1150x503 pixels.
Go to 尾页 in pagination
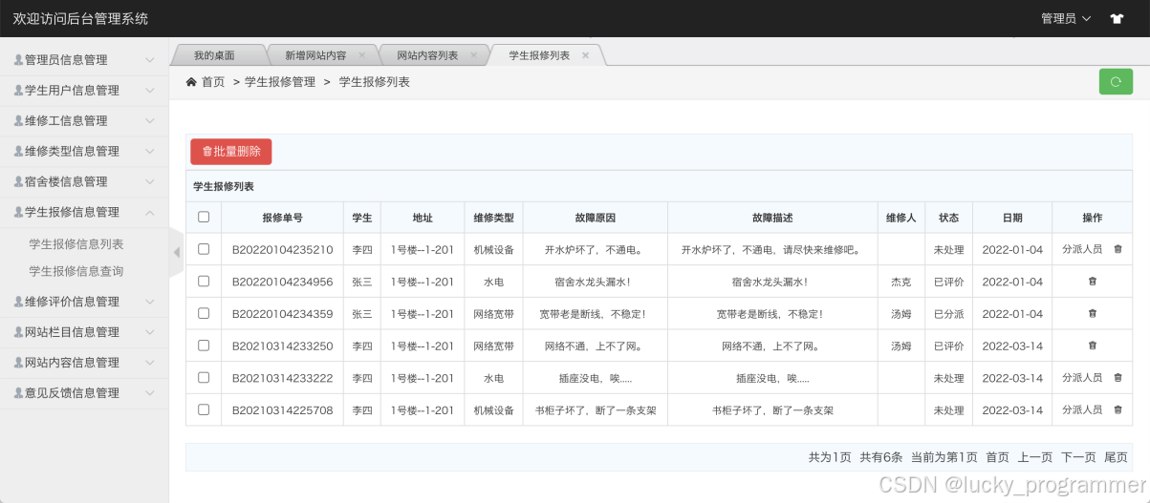pos(1116,457)
